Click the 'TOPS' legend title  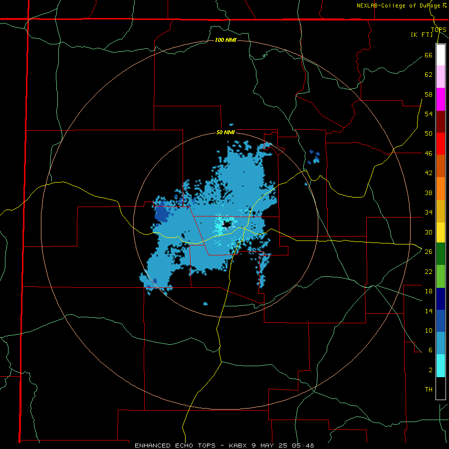point(439,29)
